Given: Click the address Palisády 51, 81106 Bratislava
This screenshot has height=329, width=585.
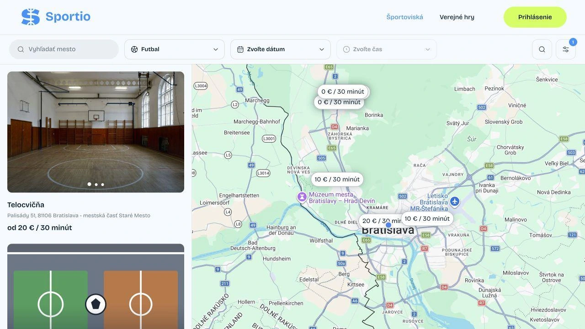Looking at the screenshot, I should 79,216.
